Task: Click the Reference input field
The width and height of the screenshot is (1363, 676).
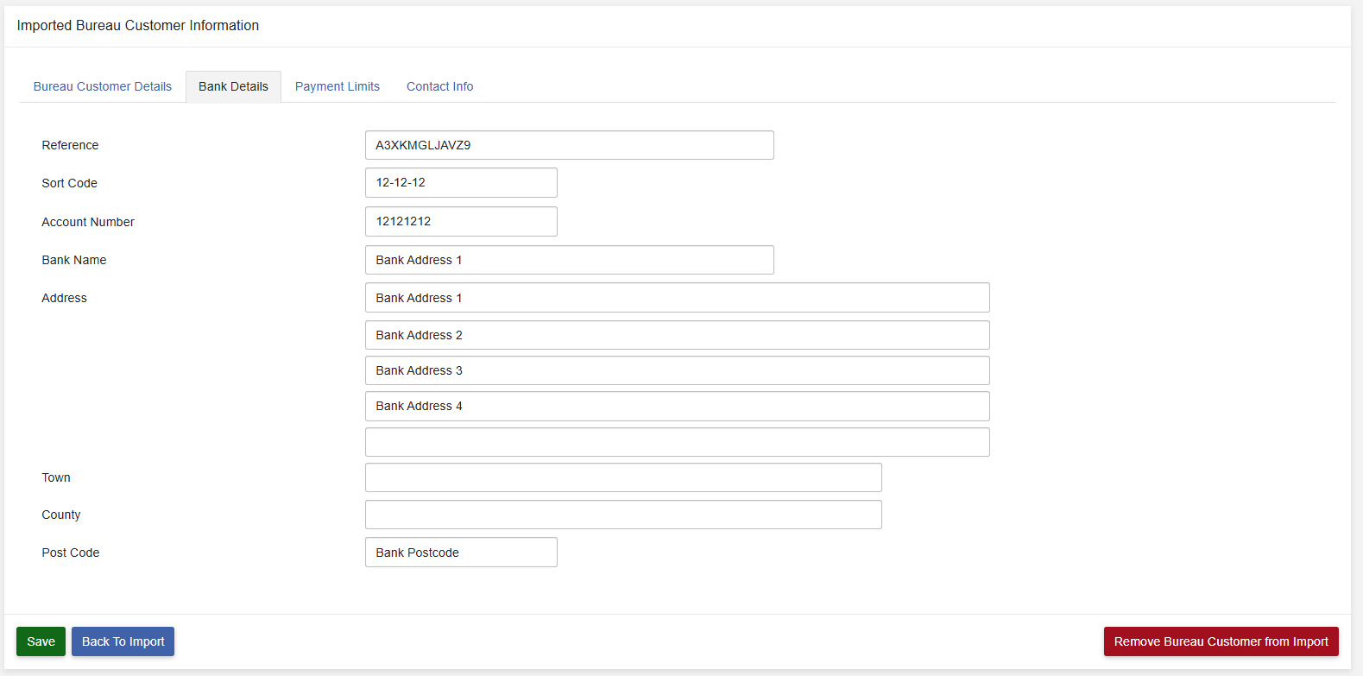Action: [x=570, y=145]
